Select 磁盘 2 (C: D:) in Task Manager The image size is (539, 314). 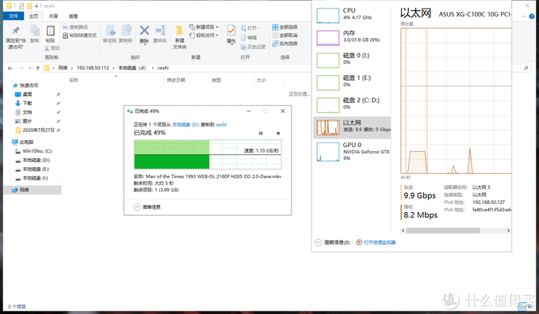352,104
